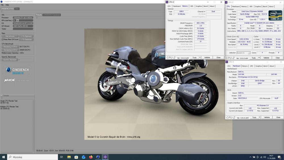Open SPD tab in Mainboard CPU-Z window
The image size is (284, 160).
coord(251,66)
